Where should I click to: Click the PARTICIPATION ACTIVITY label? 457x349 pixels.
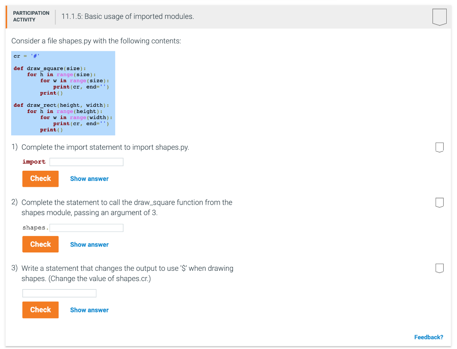point(31,16)
